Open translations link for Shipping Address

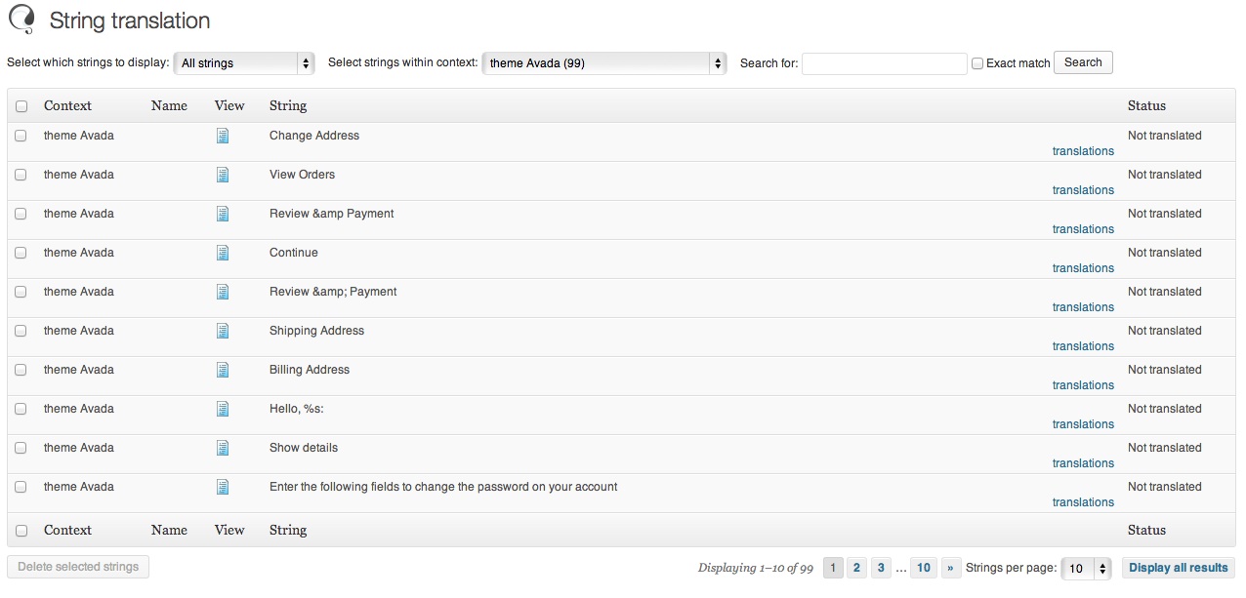tap(1083, 346)
